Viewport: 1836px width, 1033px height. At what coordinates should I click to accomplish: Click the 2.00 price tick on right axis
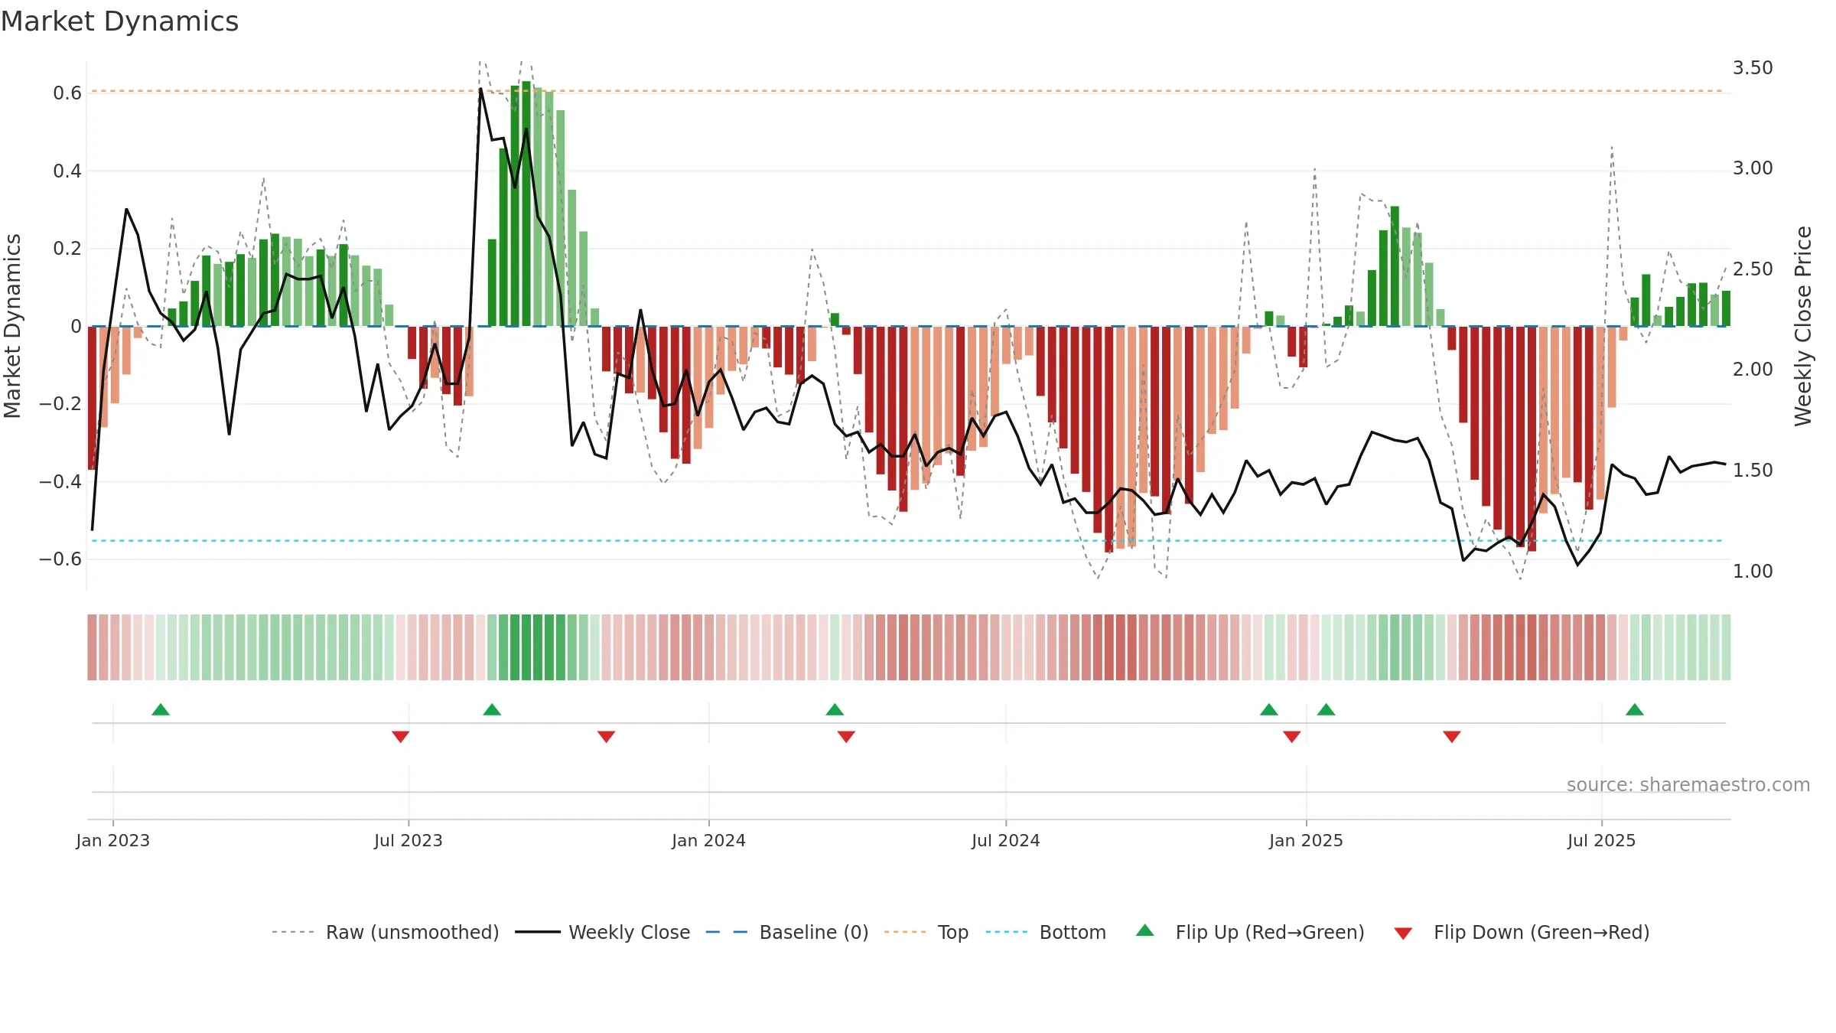click(1753, 370)
